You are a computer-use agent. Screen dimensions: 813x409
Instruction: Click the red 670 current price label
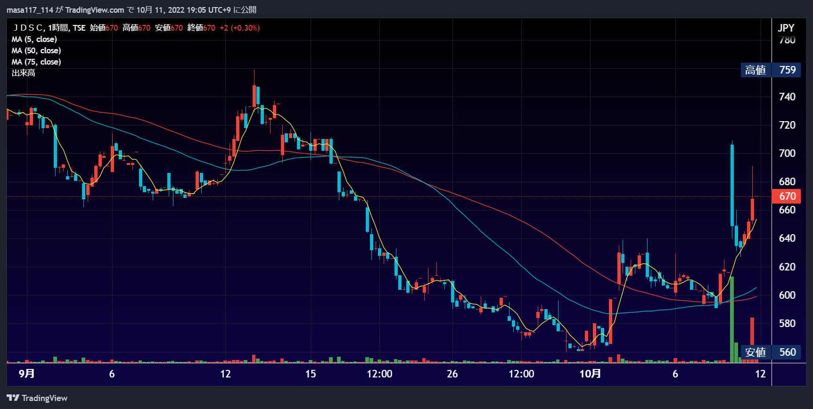tap(787, 196)
